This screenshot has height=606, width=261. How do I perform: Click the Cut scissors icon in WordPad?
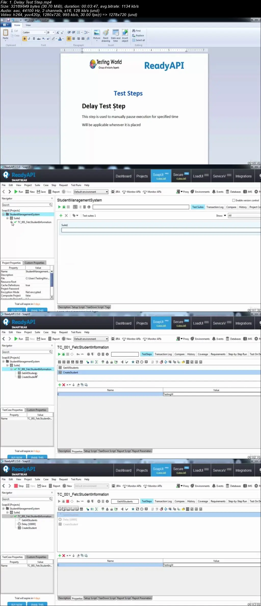(x=12, y=31)
